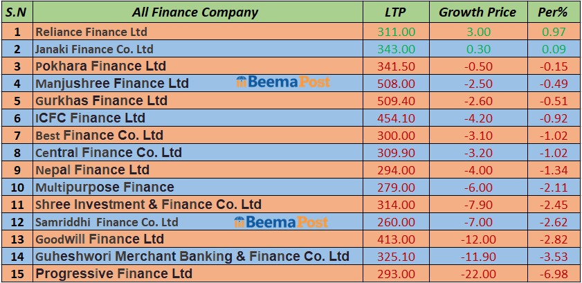Click the BeemaPost logo in Manjushree row
The width and height of the screenshot is (582, 283).
coord(283,83)
